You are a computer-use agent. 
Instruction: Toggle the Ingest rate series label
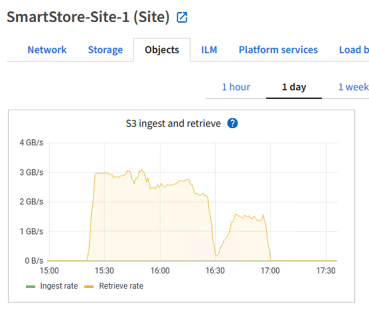(x=59, y=286)
